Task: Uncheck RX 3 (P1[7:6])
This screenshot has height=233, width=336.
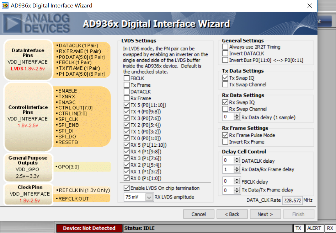Action: [127, 158]
